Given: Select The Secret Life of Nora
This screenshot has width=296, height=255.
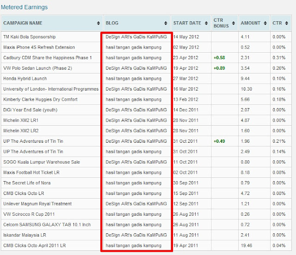Looking at the screenshot, I should (x=27, y=183).
